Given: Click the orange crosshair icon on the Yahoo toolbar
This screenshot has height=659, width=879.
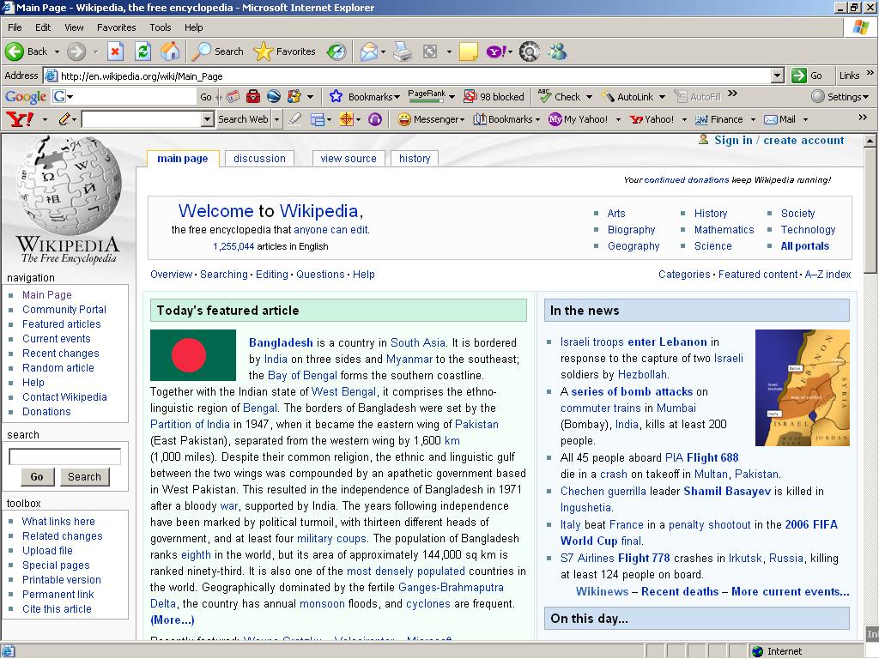Looking at the screenshot, I should (347, 118).
